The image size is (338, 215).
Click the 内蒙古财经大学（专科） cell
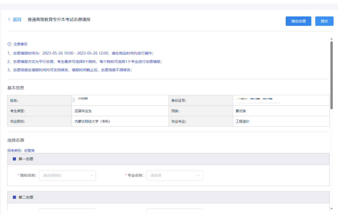click(x=92, y=121)
